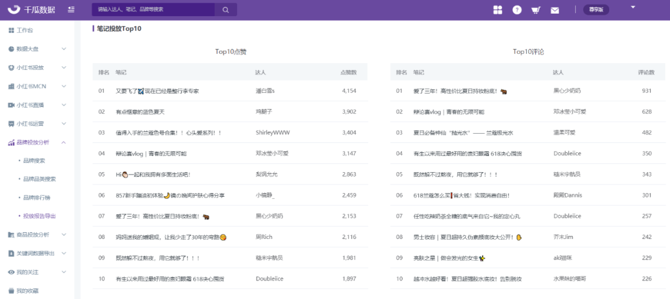Click the 931 comment count
Screen dimensions: 670x299
pyautogui.click(x=647, y=91)
